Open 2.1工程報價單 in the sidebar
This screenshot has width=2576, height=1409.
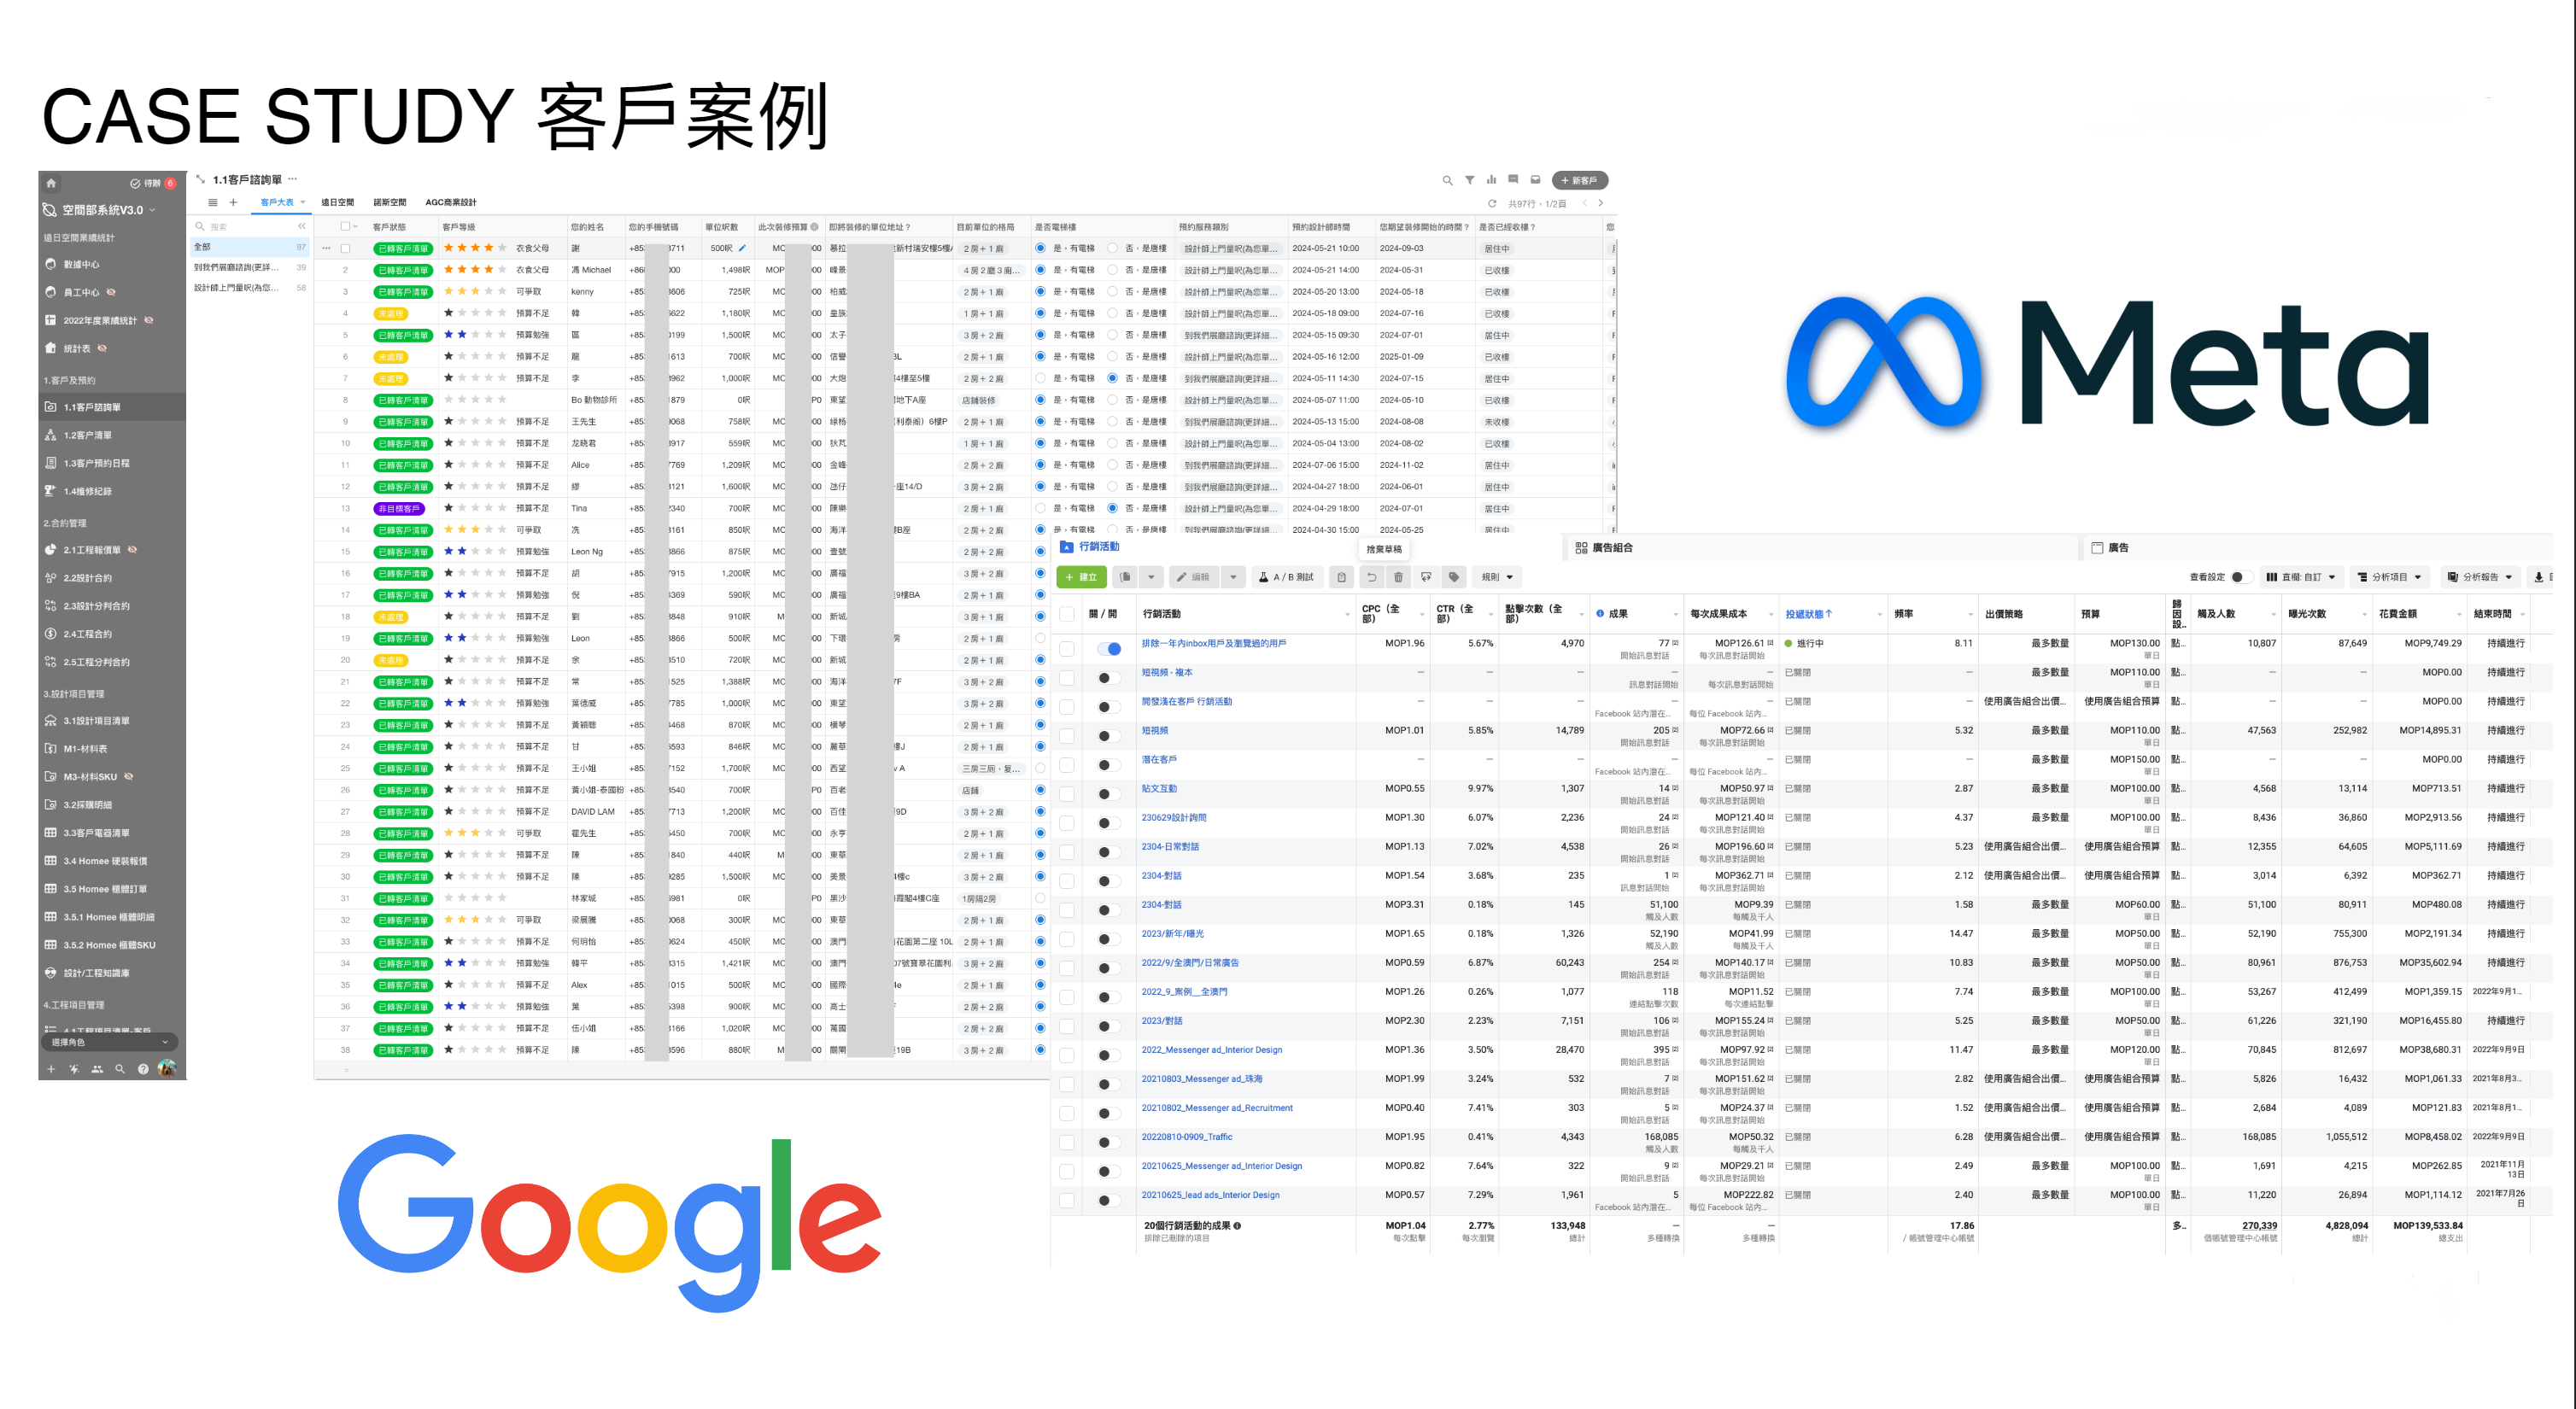coord(92,550)
